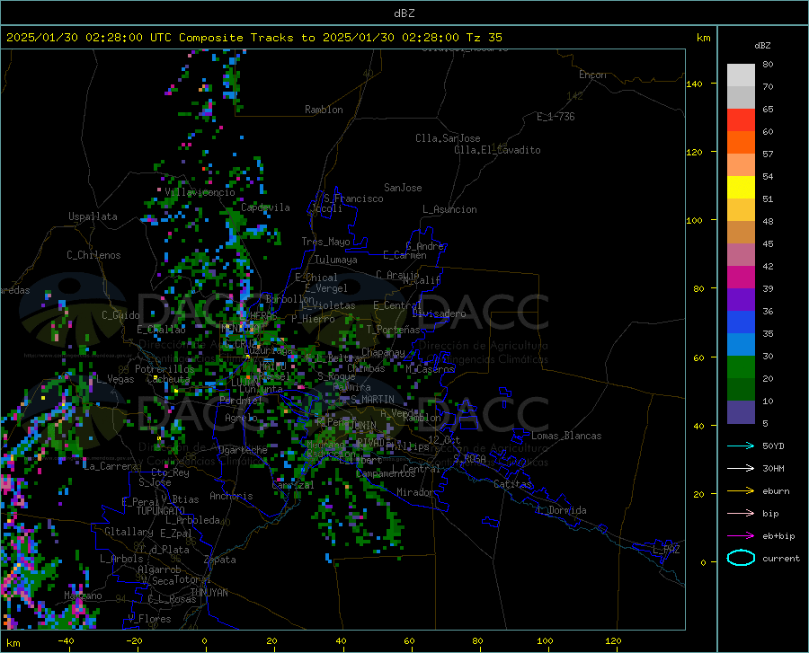Image resolution: width=809 pixels, height=653 pixels.
Task: Click the yellow eburn arrow legend icon
Action: pyautogui.click(x=741, y=491)
